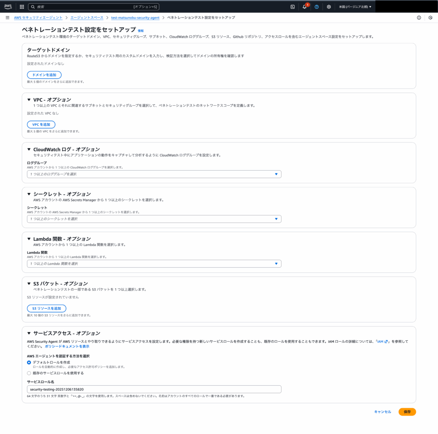Go to エージェントスペース breadcrumb

pyautogui.click(x=86, y=18)
